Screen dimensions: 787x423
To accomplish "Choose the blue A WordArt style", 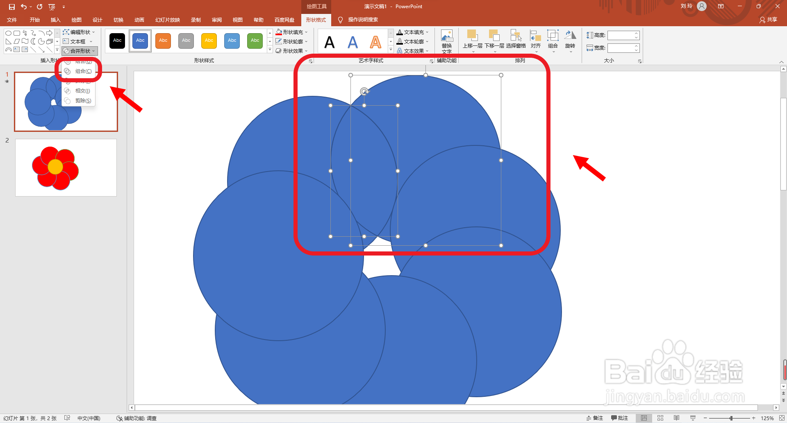I will [x=353, y=42].
